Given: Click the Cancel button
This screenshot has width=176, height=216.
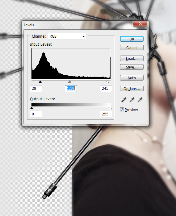Looking at the screenshot, I should point(132,48).
